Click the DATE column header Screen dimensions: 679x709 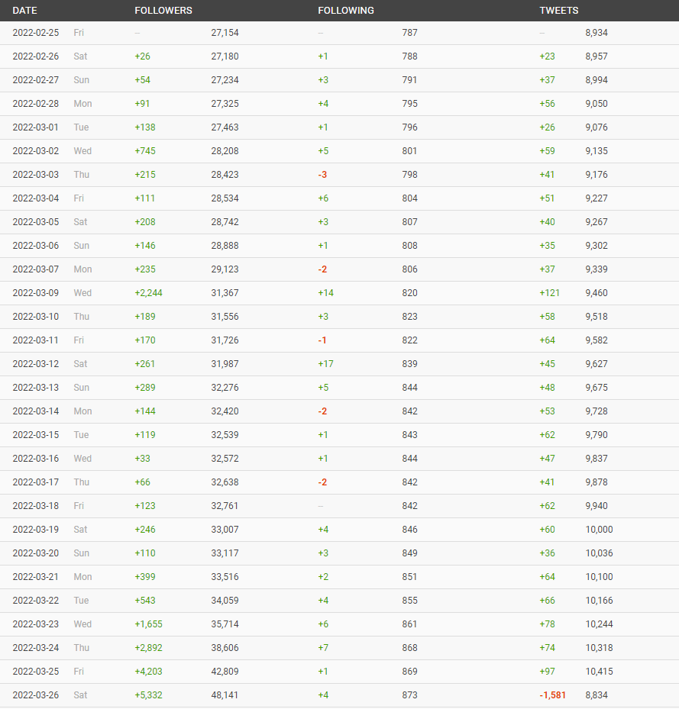pos(24,11)
